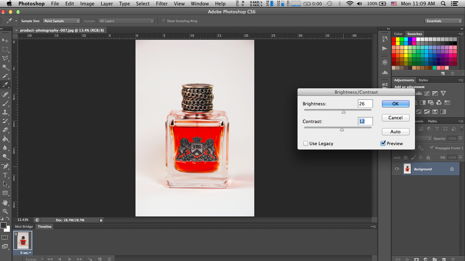Change the screen mode
This screenshot has width=465, height=261.
click(x=5, y=246)
